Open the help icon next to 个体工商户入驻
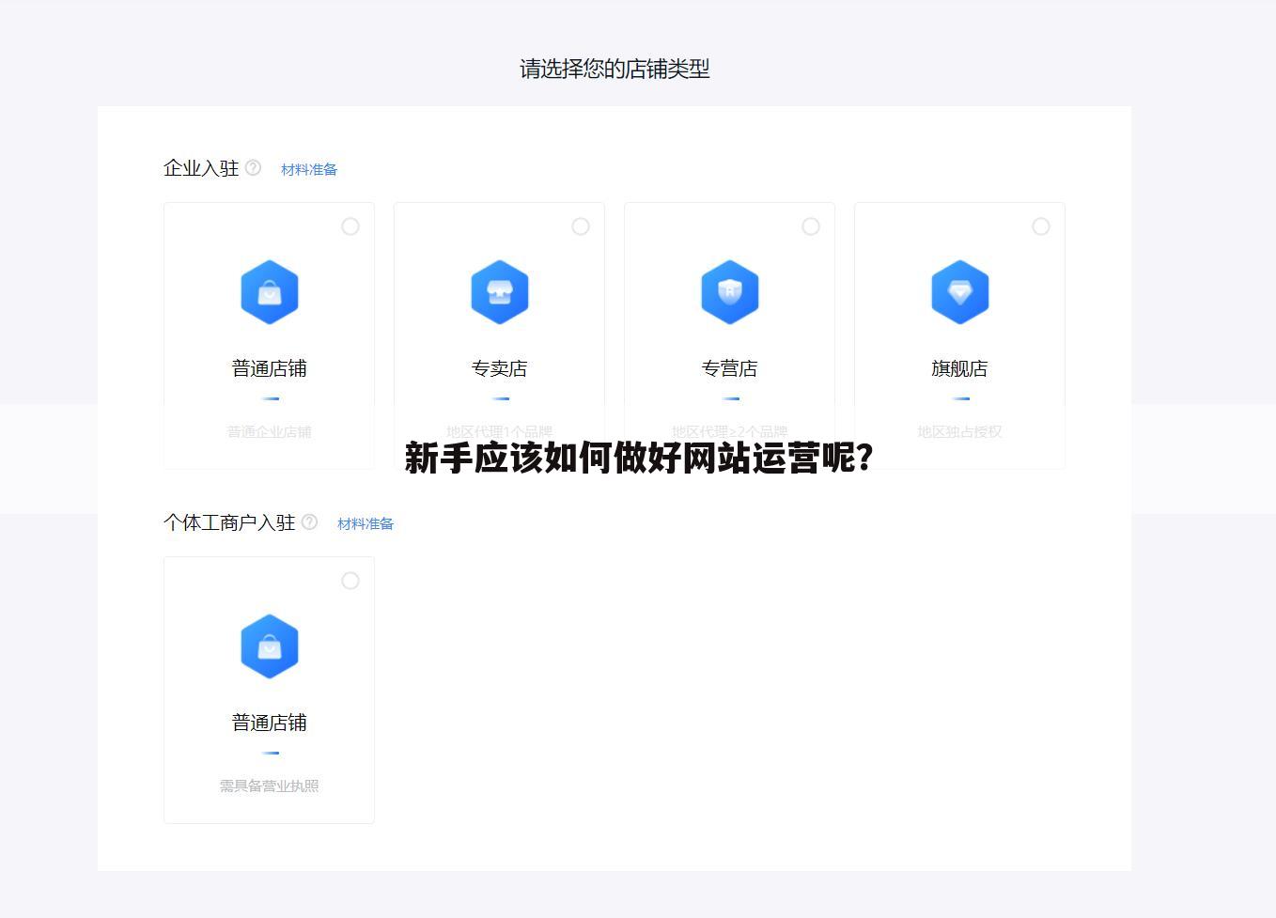This screenshot has height=918, width=1276. coord(310,522)
